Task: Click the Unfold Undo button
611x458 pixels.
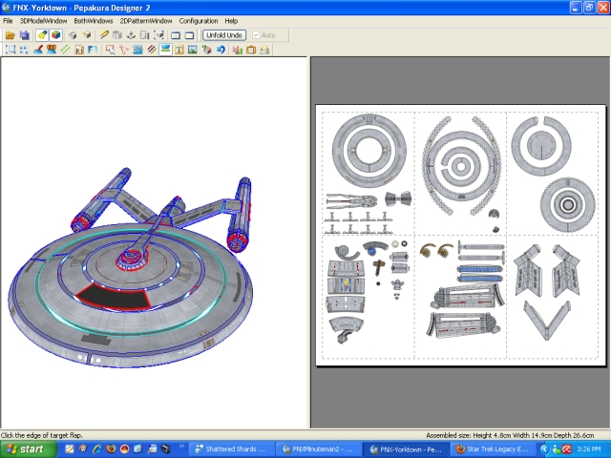Action: 224,35
